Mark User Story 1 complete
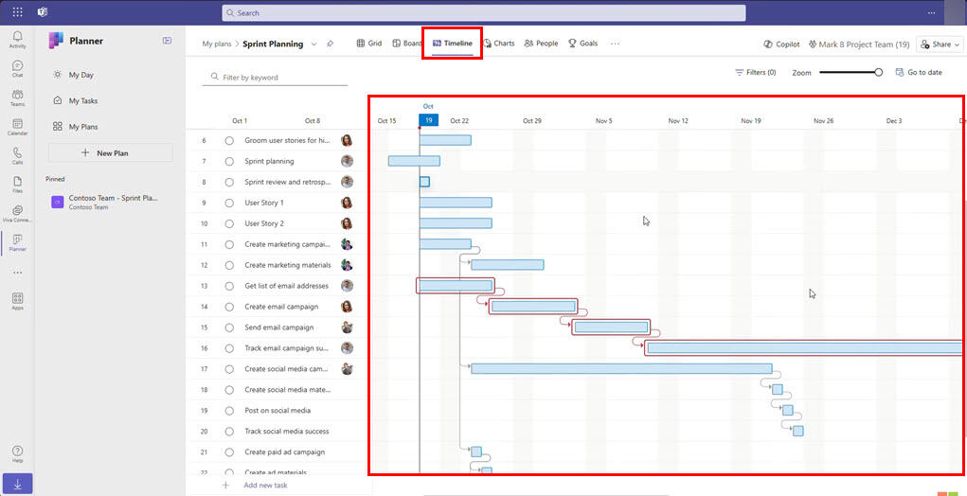The image size is (967, 496). click(229, 203)
